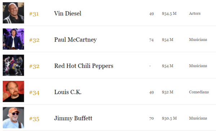Screen dimensions: 216x131
Task: Select the Comedians category label
Action: 199,92
